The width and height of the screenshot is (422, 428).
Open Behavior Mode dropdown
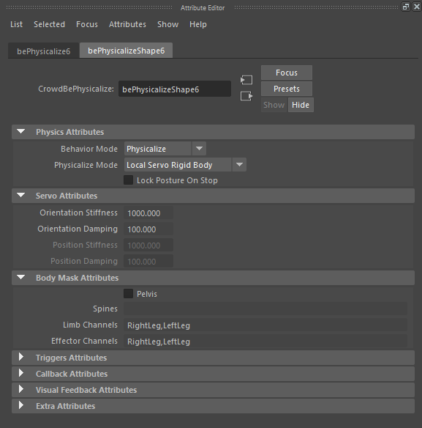pos(165,149)
